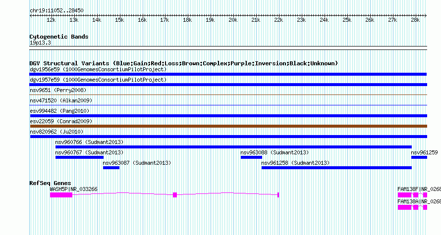Select the brown esv22059 complex variant bar

coord(228,126)
